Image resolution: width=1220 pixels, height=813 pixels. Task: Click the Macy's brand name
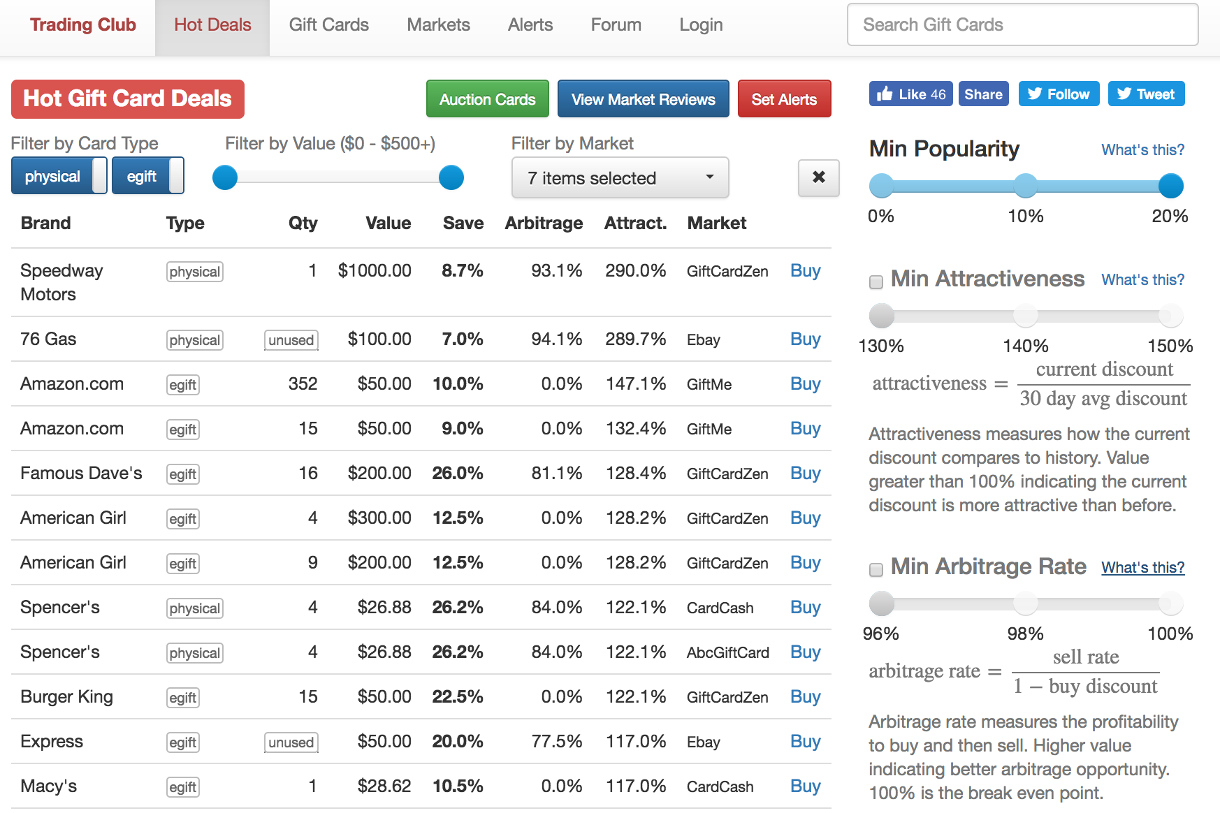(48, 786)
